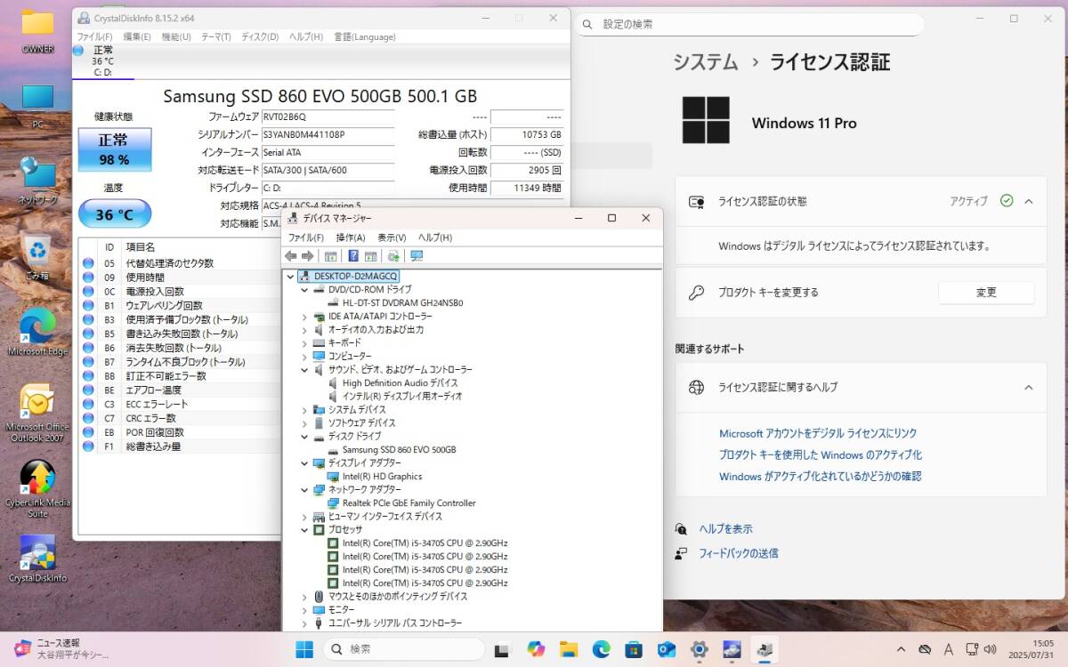The image size is (1068, 667).
Task: Show hidden tray icons chevron
Action: coord(901,649)
